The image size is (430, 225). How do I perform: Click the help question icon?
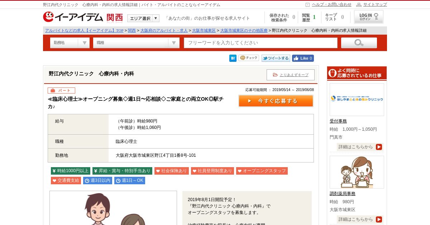307,5
